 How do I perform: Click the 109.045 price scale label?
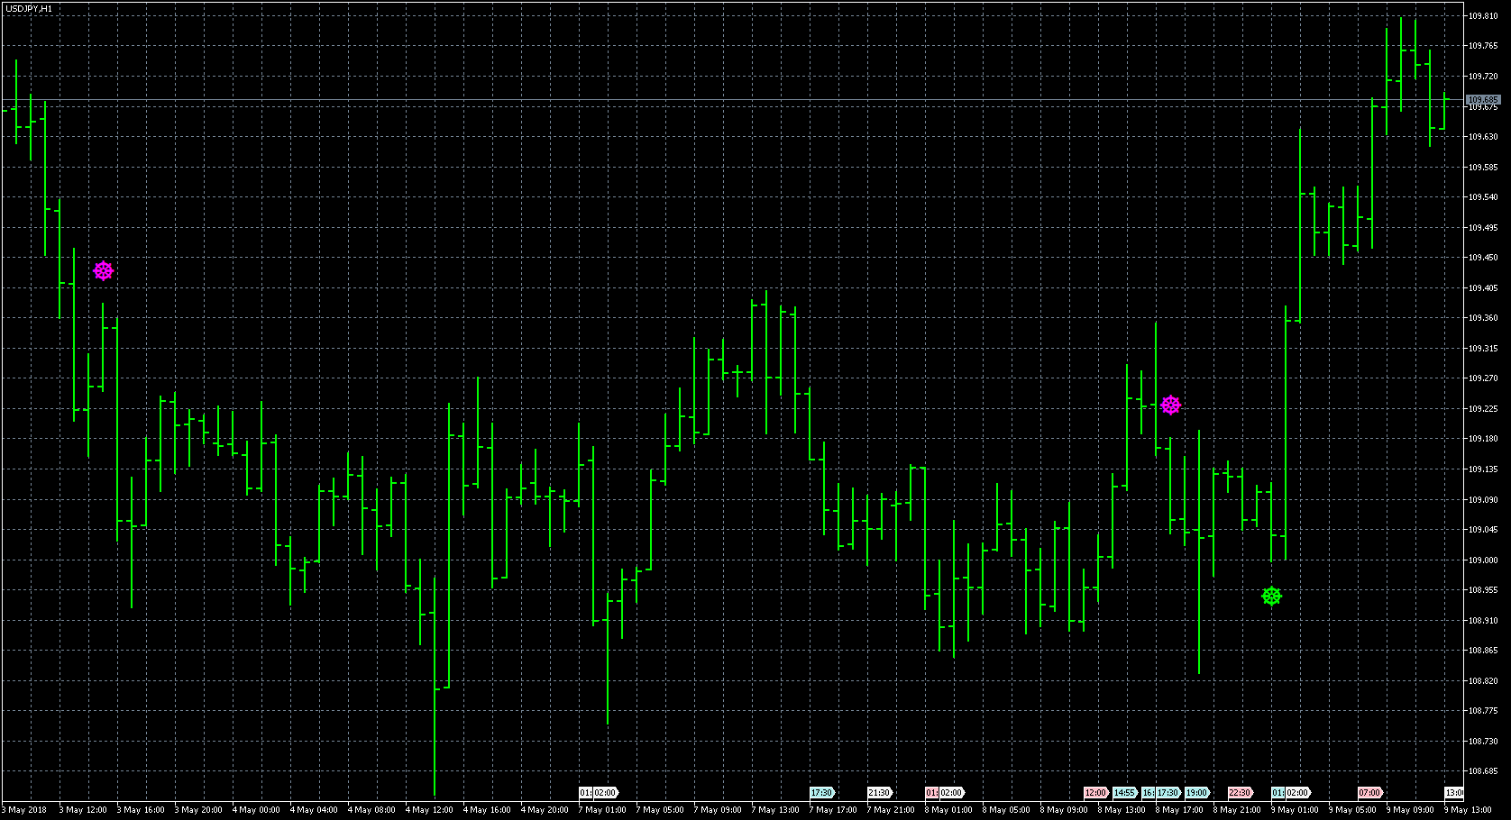pos(1483,529)
